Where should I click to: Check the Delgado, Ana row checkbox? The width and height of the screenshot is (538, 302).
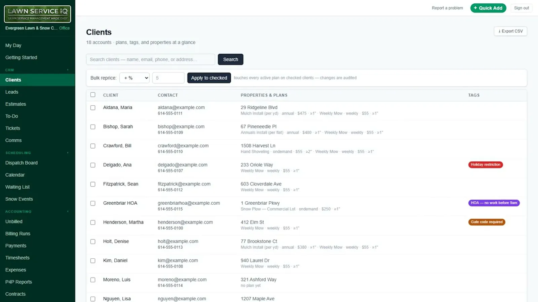(x=93, y=165)
